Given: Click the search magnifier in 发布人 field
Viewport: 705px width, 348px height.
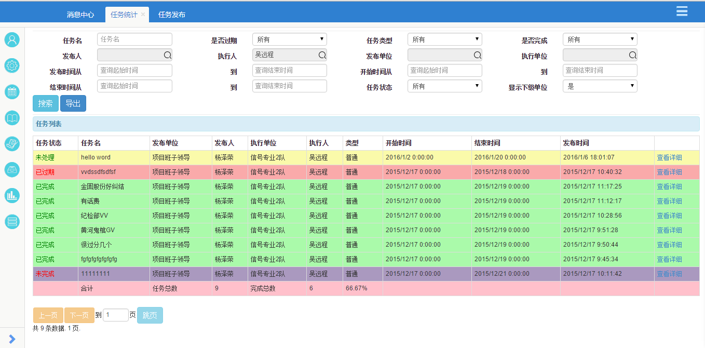Looking at the screenshot, I should pos(167,55).
